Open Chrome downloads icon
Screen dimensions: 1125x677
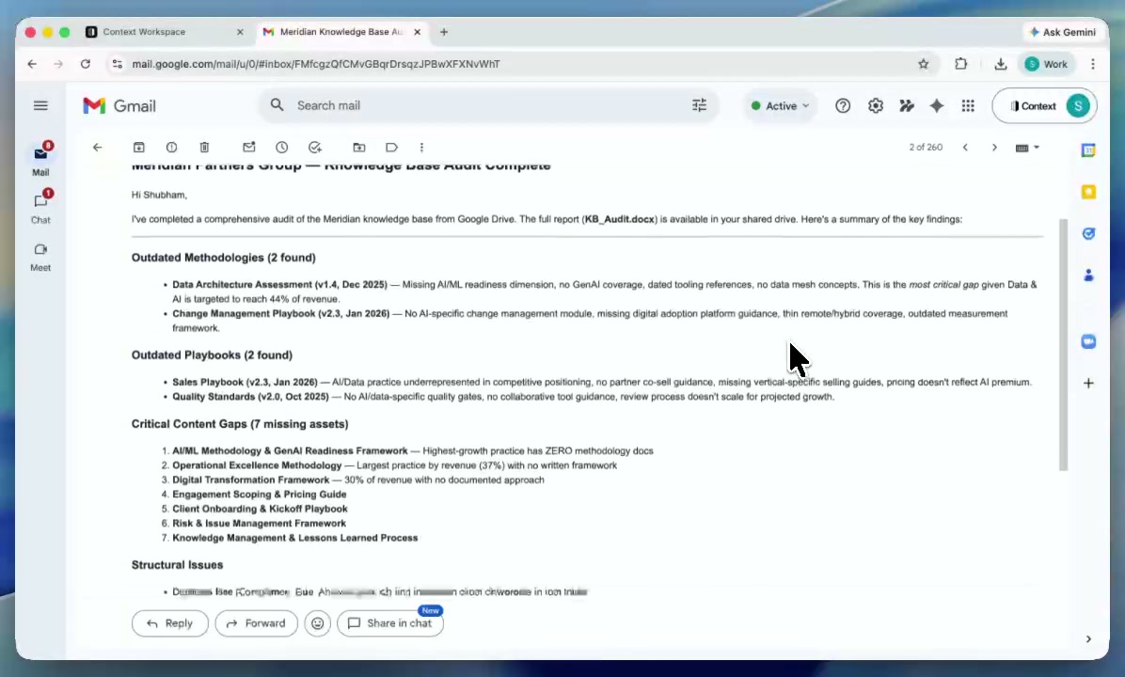[x=1000, y=64]
